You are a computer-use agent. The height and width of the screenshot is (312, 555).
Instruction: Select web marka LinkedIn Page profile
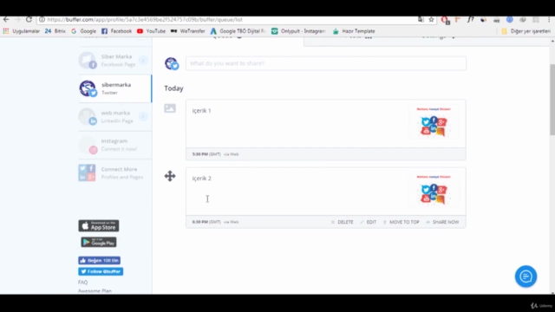[115, 117]
